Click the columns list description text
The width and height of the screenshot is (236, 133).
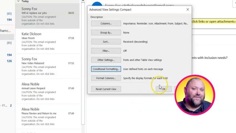tap(156, 24)
